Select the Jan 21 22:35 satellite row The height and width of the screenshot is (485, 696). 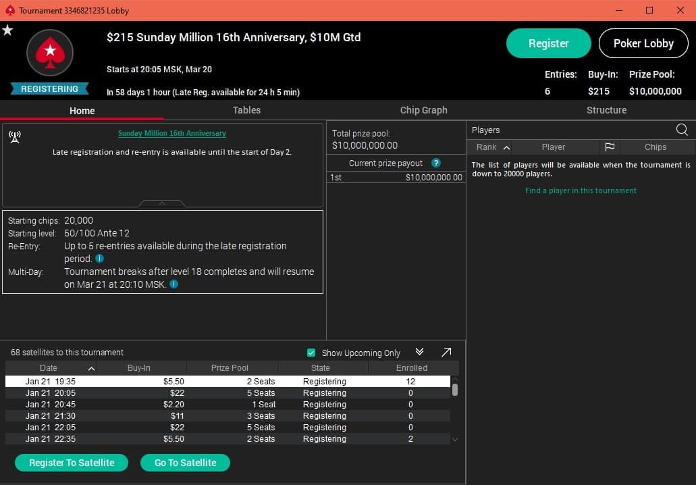pos(227,439)
